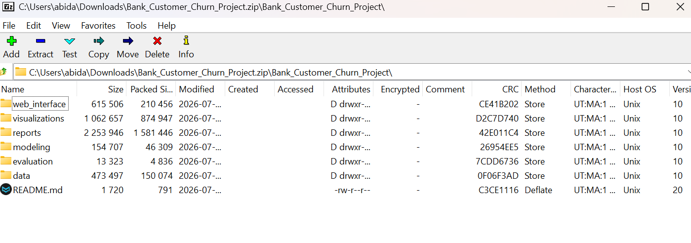The image size is (691, 243).
Task: Click the Test toolbar icon
Action: coord(70,41)
